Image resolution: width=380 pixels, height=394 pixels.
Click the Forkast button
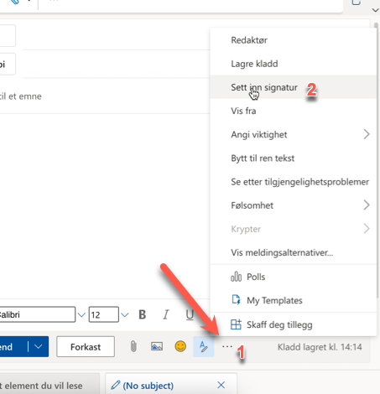click(x=86, y=347)
